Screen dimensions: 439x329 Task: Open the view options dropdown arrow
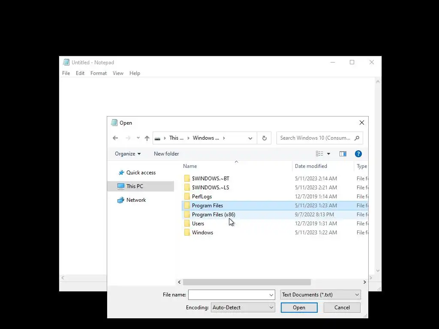pos(329,154)
